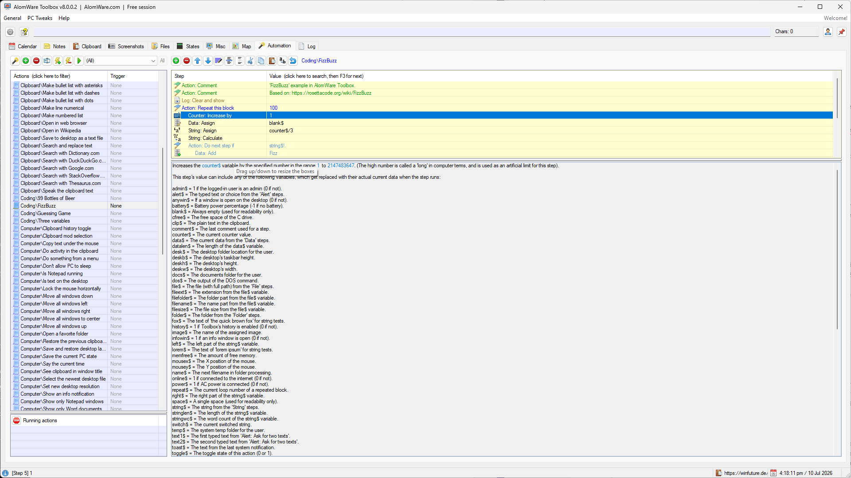Click the left-align lines steps icon
Screen dimensions: 851x478
pos(240,61)
